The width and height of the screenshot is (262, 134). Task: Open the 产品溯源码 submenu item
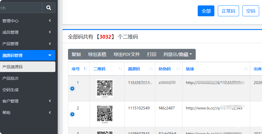(28, 67)
